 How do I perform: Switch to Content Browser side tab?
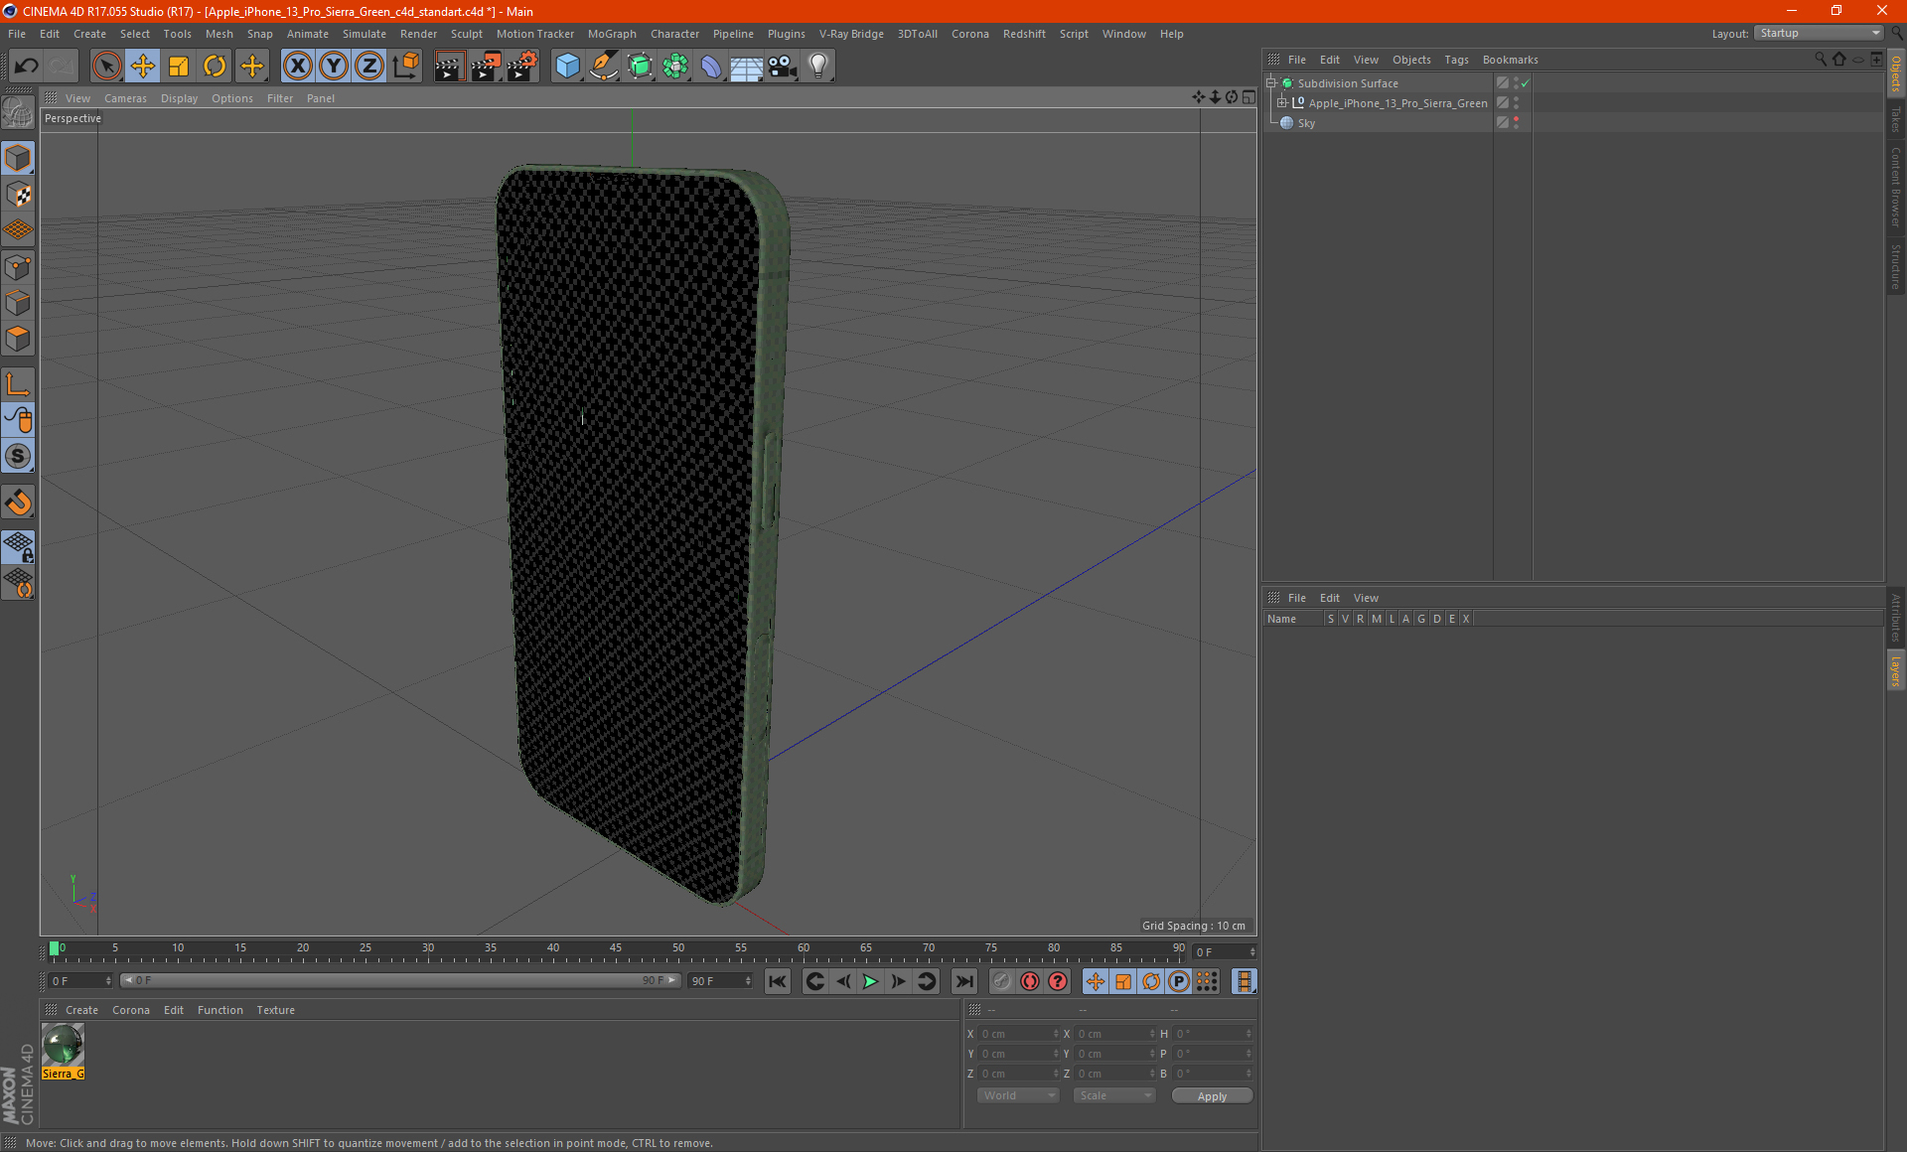click(1896, 187)
